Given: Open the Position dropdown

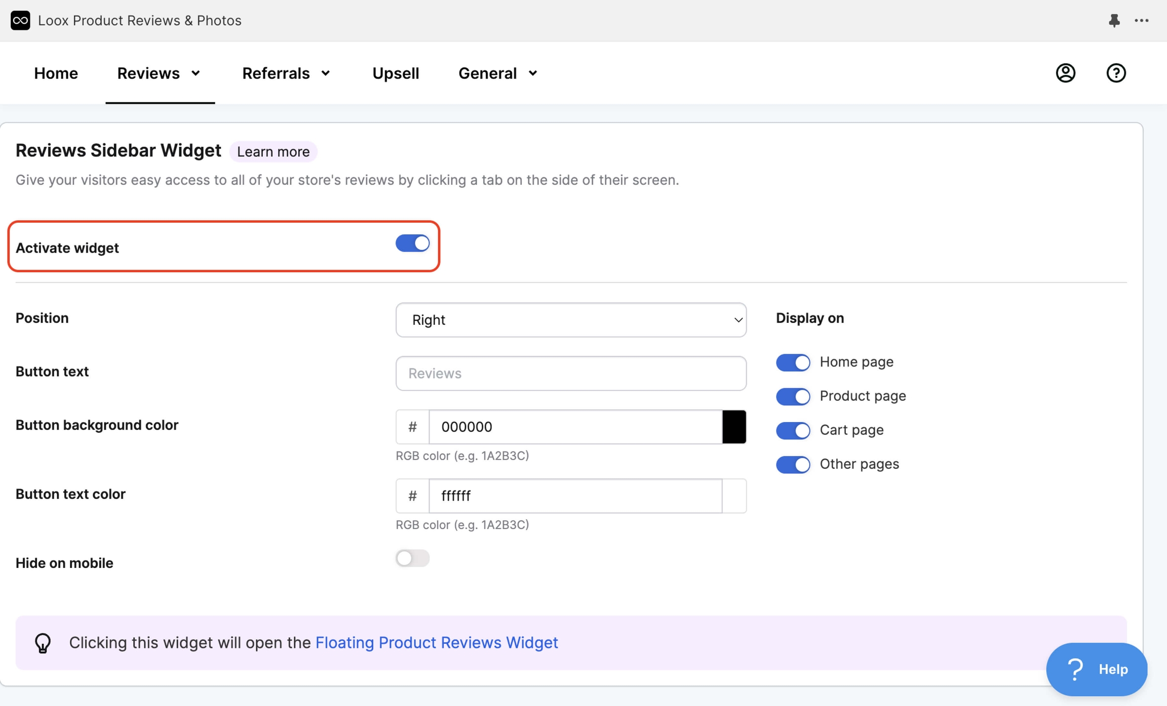Looking at the screenshot, I should tap(570, 320).
